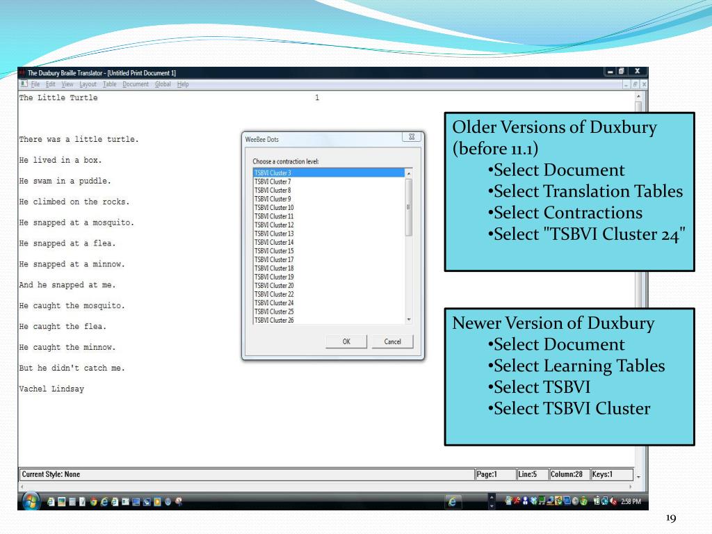Click the taskbar scroll-up arrow beside the tray

(x=491, y=496)
